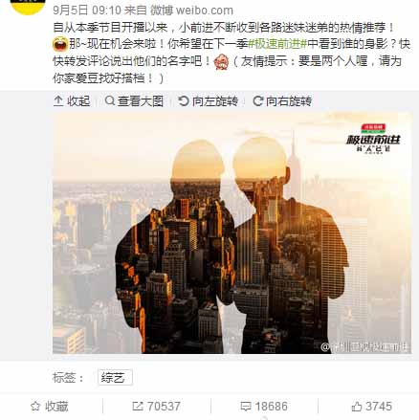This screenshot has width=419, height=420.
Task: View large image via 查看大图
Action: (141, 101)
